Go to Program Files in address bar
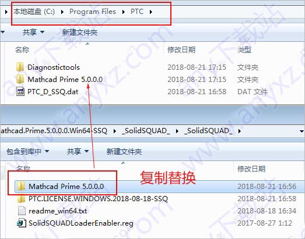The image size is (305, 239). tap(93, 12)
